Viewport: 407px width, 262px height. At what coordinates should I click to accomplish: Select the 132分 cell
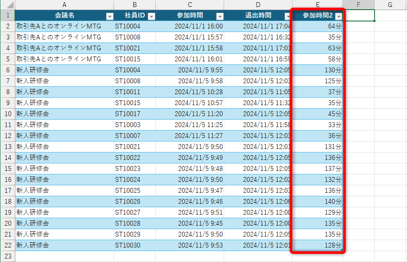coord(318,180)
